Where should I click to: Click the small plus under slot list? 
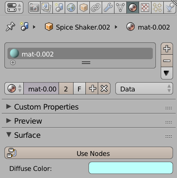[x=13, y=62]
